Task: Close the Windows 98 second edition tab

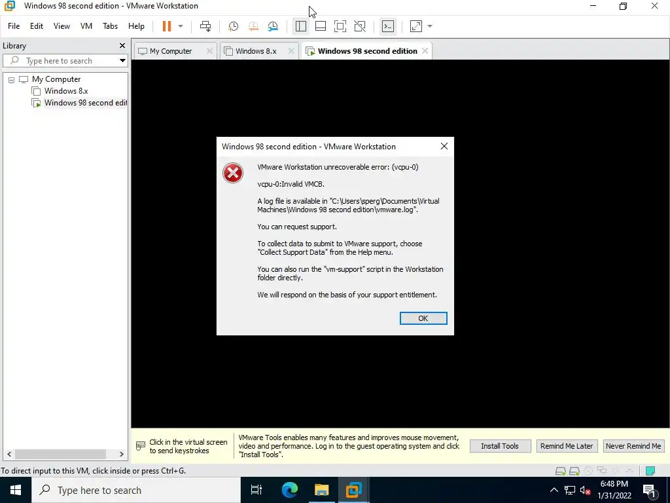Action: tap(425, 51)
